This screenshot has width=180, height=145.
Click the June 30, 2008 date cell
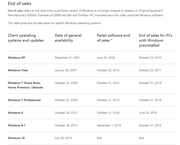106,58
